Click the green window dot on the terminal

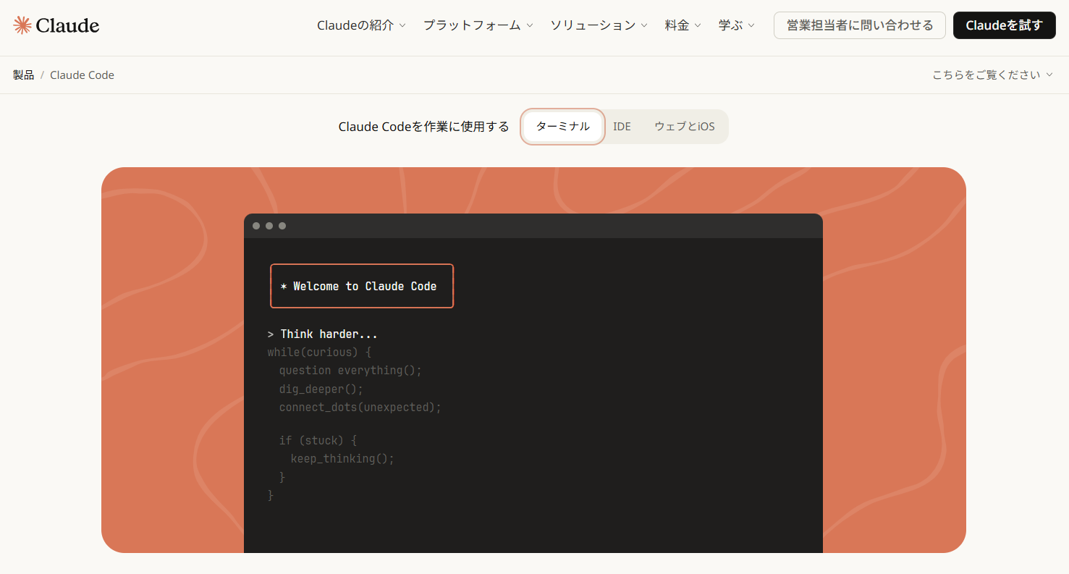(282, 225)
